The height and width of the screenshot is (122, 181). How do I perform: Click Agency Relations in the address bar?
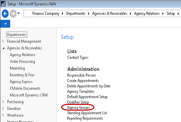point(147,13)
